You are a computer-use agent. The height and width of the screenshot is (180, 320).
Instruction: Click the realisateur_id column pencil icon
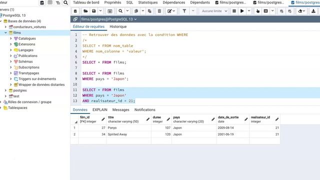click(x=277, y=119)
